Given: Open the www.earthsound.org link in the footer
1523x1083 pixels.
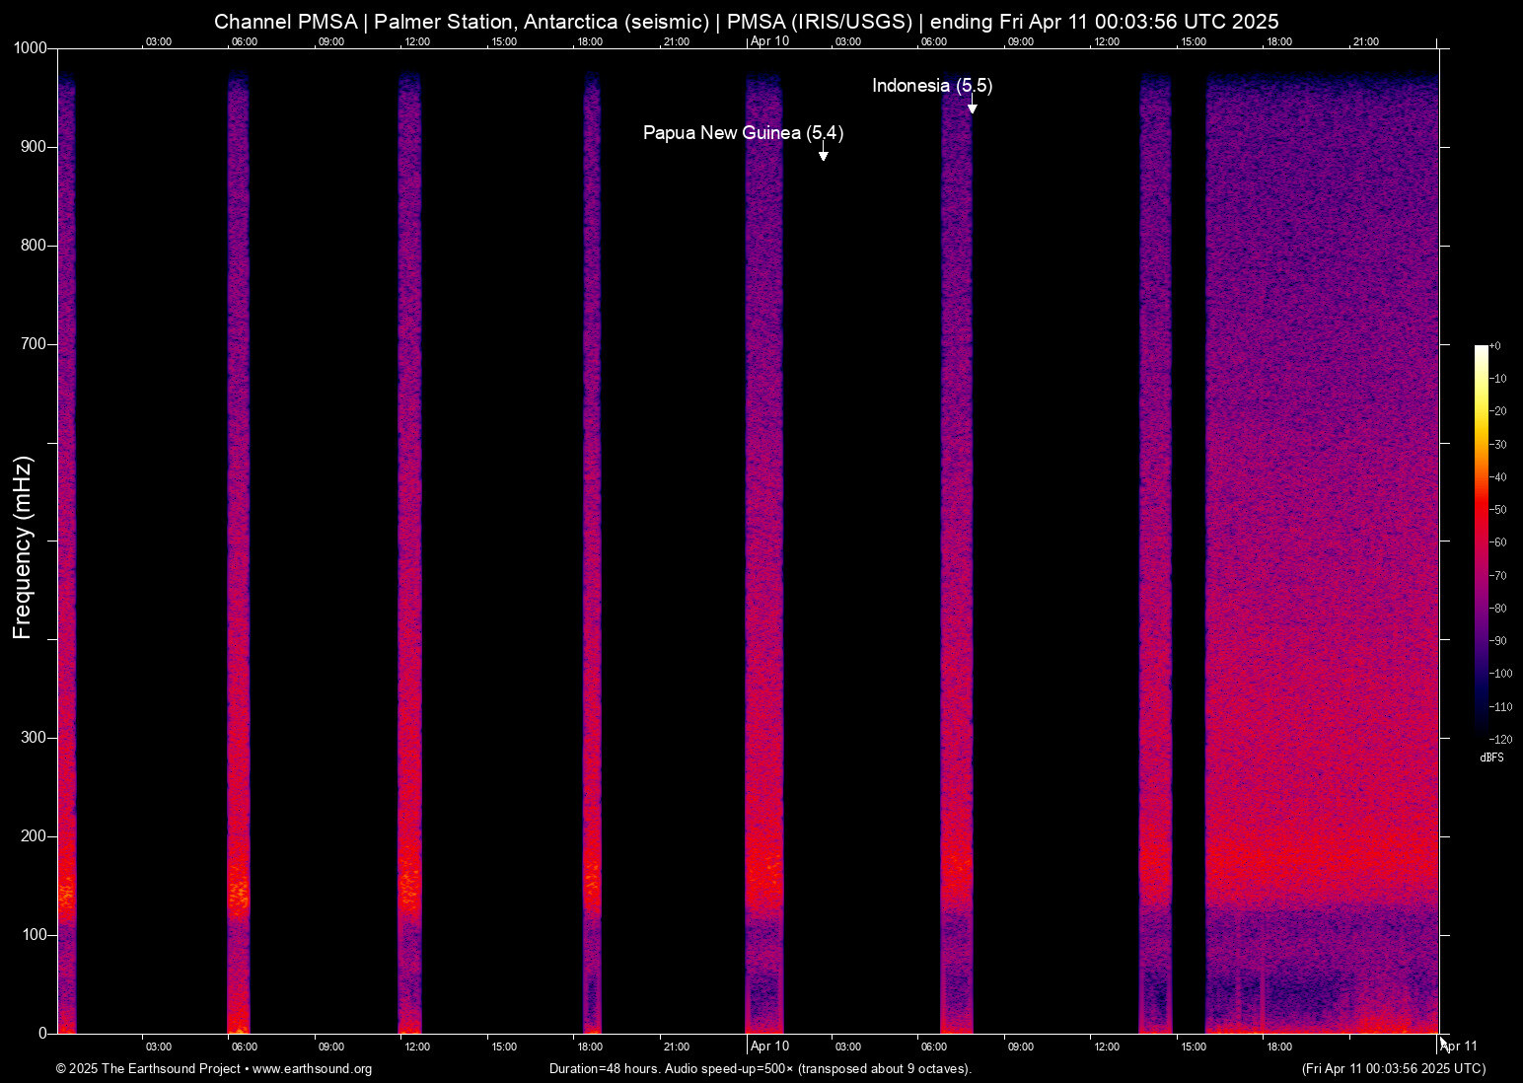Looking at the screenshot, I should [x=312, y=1069].
